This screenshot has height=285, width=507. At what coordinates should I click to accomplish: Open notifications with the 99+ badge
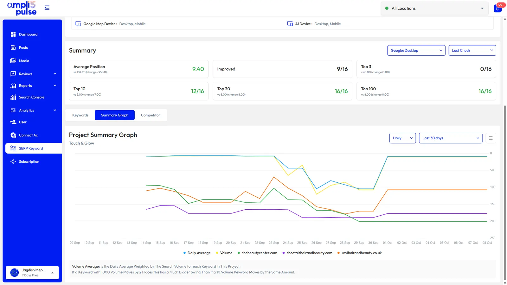pos(498,8)
